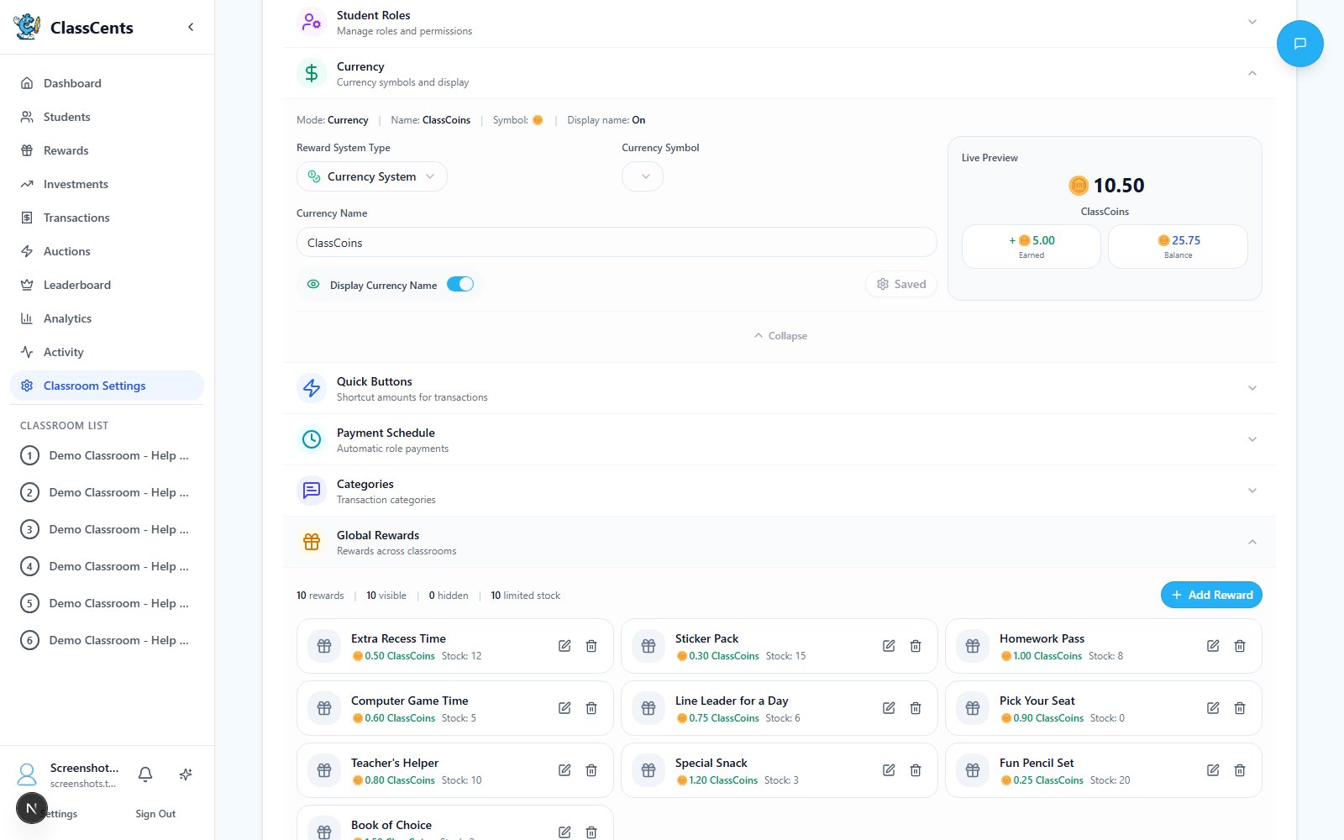Edit the Pick Your Seat reward

coord(1213,708)
